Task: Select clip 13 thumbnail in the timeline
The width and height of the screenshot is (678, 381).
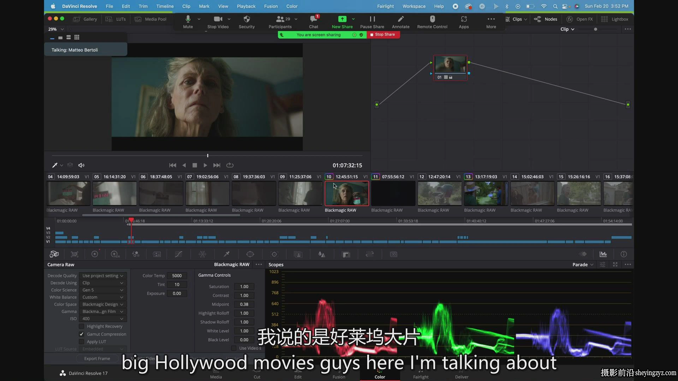Action: [486, 193]
